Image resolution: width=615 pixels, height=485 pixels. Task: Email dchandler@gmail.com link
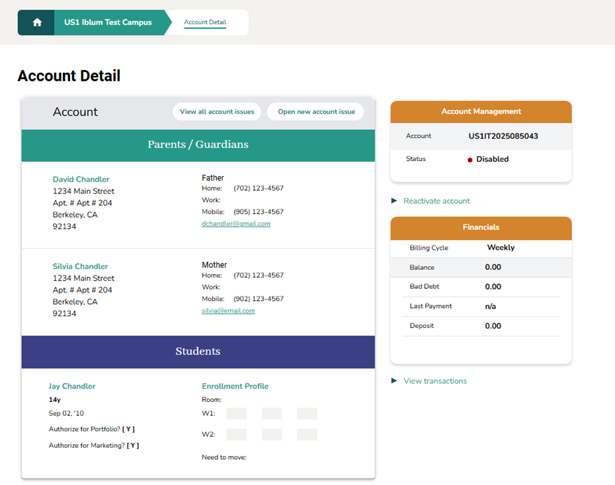point(236,224)
